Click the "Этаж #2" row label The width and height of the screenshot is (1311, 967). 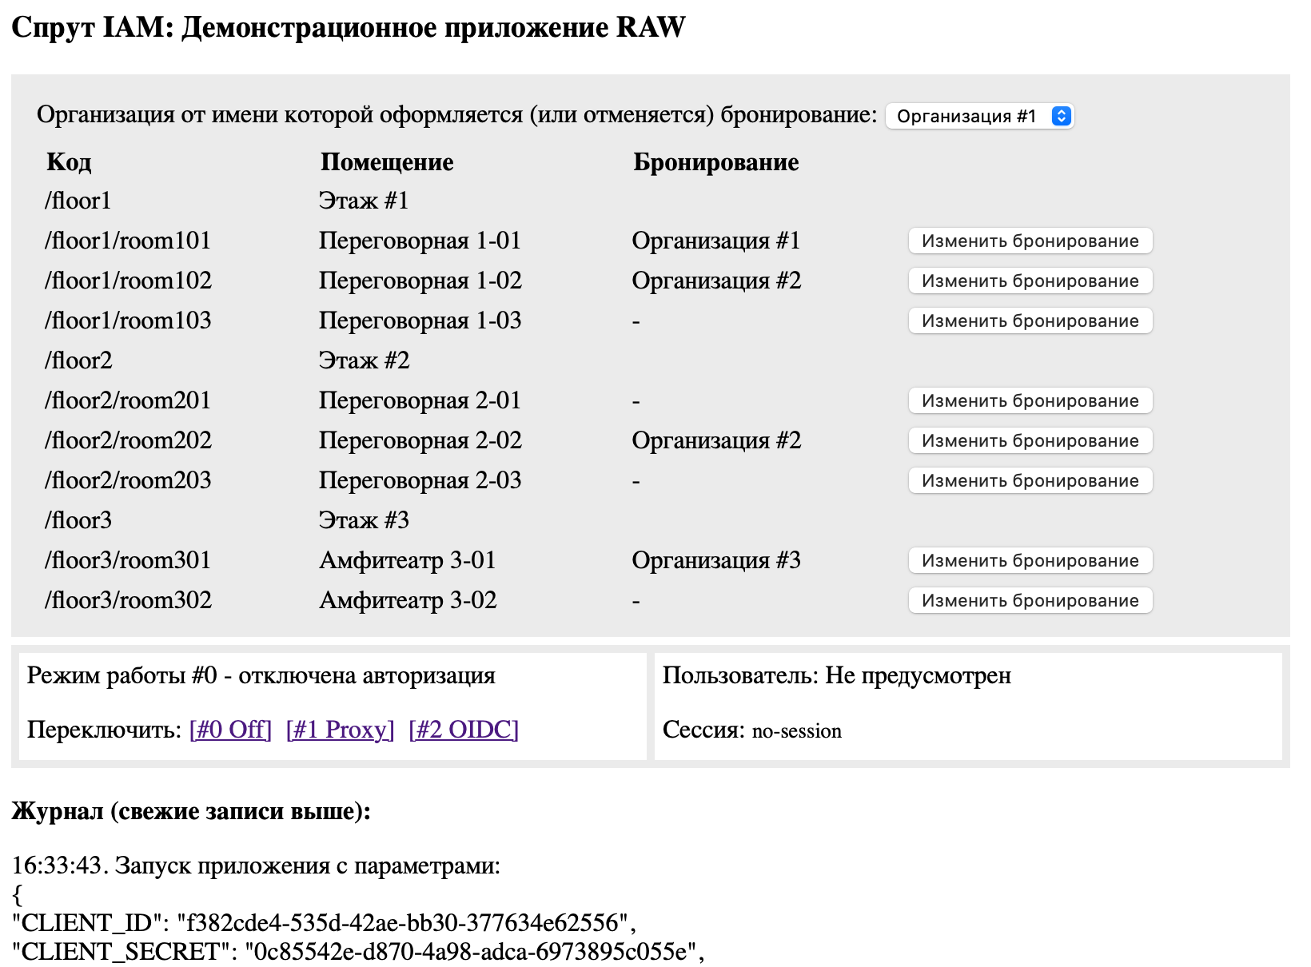(365, 360)
